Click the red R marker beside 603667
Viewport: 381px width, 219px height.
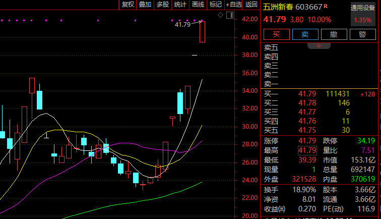326,6
